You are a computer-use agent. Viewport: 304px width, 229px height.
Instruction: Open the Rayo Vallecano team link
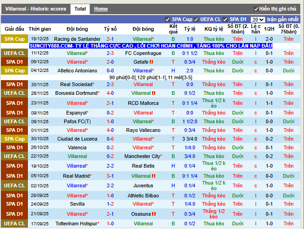143,130
